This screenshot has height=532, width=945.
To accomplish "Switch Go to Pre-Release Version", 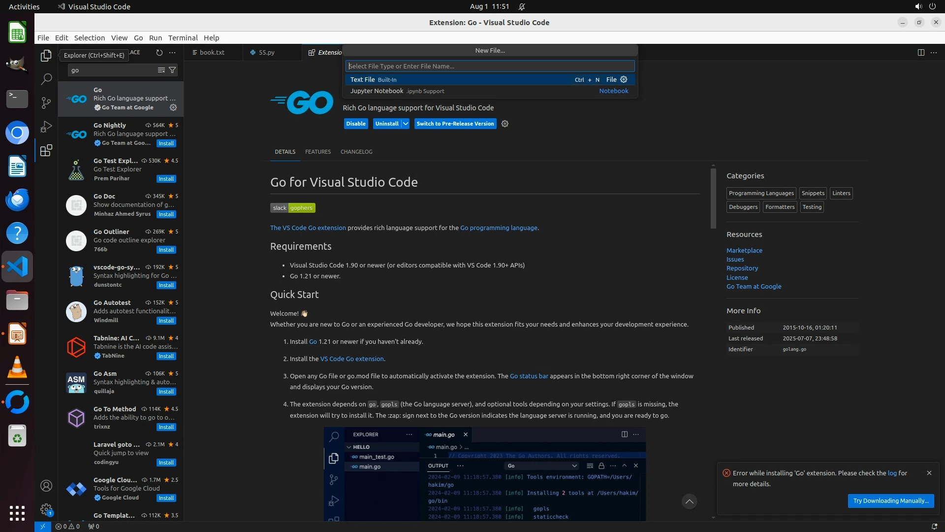I will click(x=455, y=124).
